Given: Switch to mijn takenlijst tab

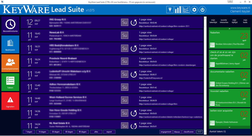Looking at the screenshot, I should click(x=213, y=21).
